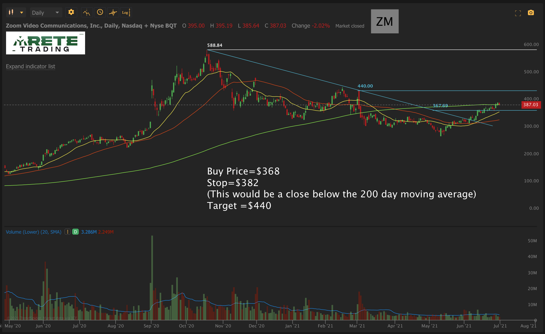Click the 367.69 support level label
Screen dimensions: 545x334
(440, 106)
